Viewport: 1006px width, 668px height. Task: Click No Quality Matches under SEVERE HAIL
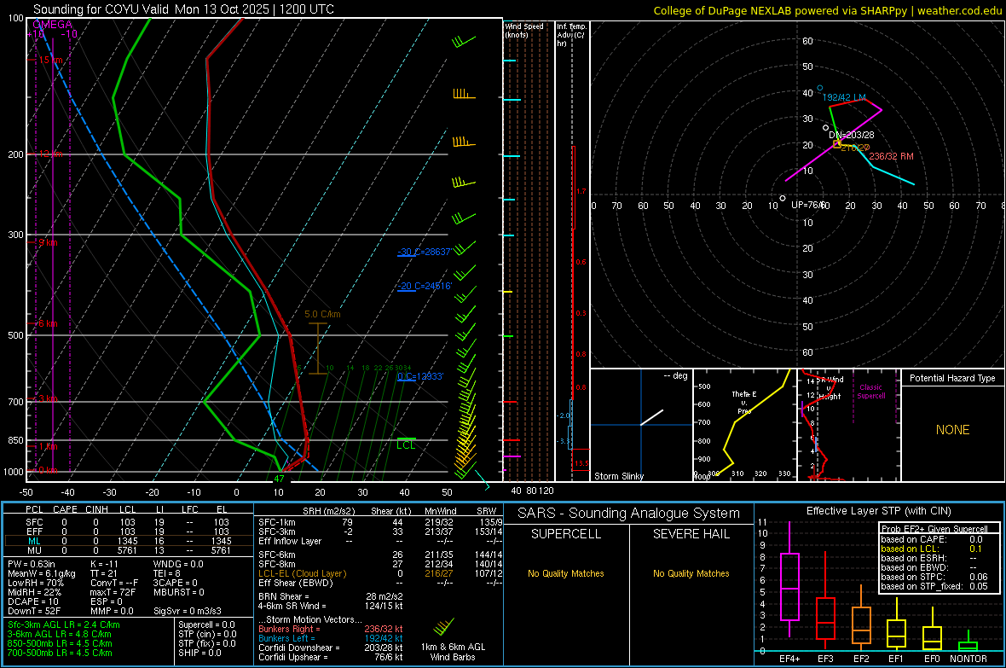click(691, 573)
